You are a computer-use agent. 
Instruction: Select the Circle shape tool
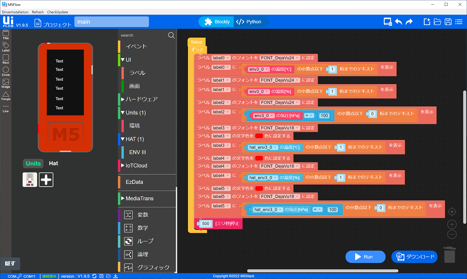point(5,71)
